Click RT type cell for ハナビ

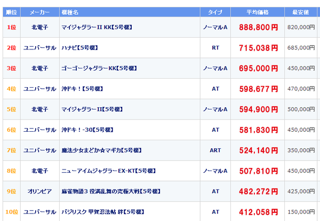coord(215,48)
